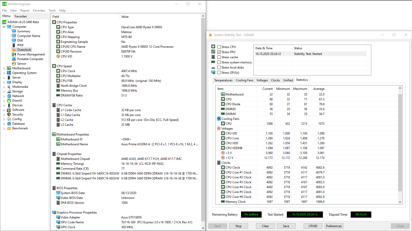This screenshot has width=412, height=231.
Task: Click the Voltages icon in statistics list
Action: coord(219,129)
